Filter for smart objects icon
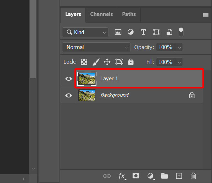 coord(169,32)
